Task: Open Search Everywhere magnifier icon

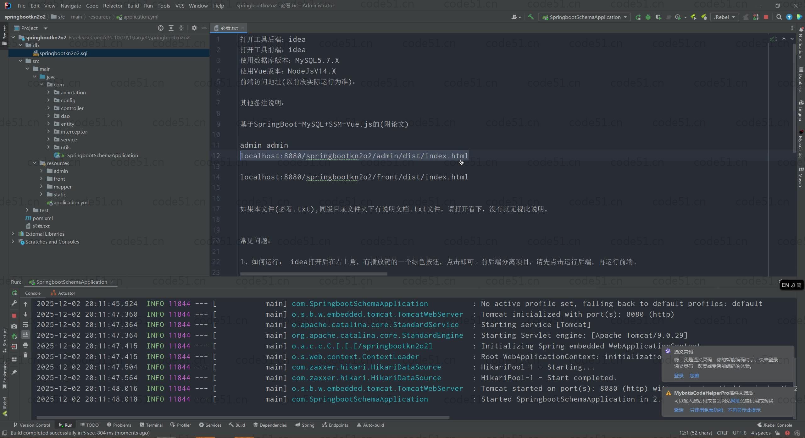Action: [779, 17]
